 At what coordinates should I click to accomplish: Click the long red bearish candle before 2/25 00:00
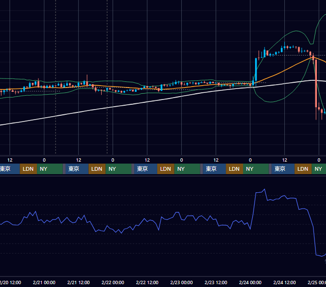(316, 83)
